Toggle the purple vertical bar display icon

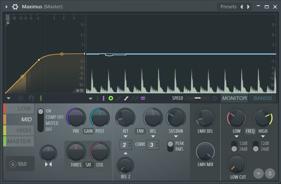pos(103,98)
